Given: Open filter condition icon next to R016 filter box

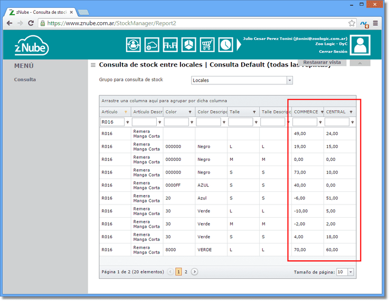Looking at the screenshot, I should click(128, 122).
